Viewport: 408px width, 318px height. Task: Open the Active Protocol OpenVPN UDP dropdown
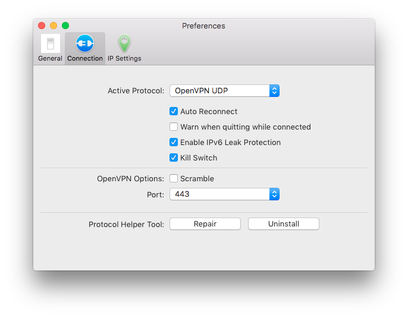click(x=225, y=91)
